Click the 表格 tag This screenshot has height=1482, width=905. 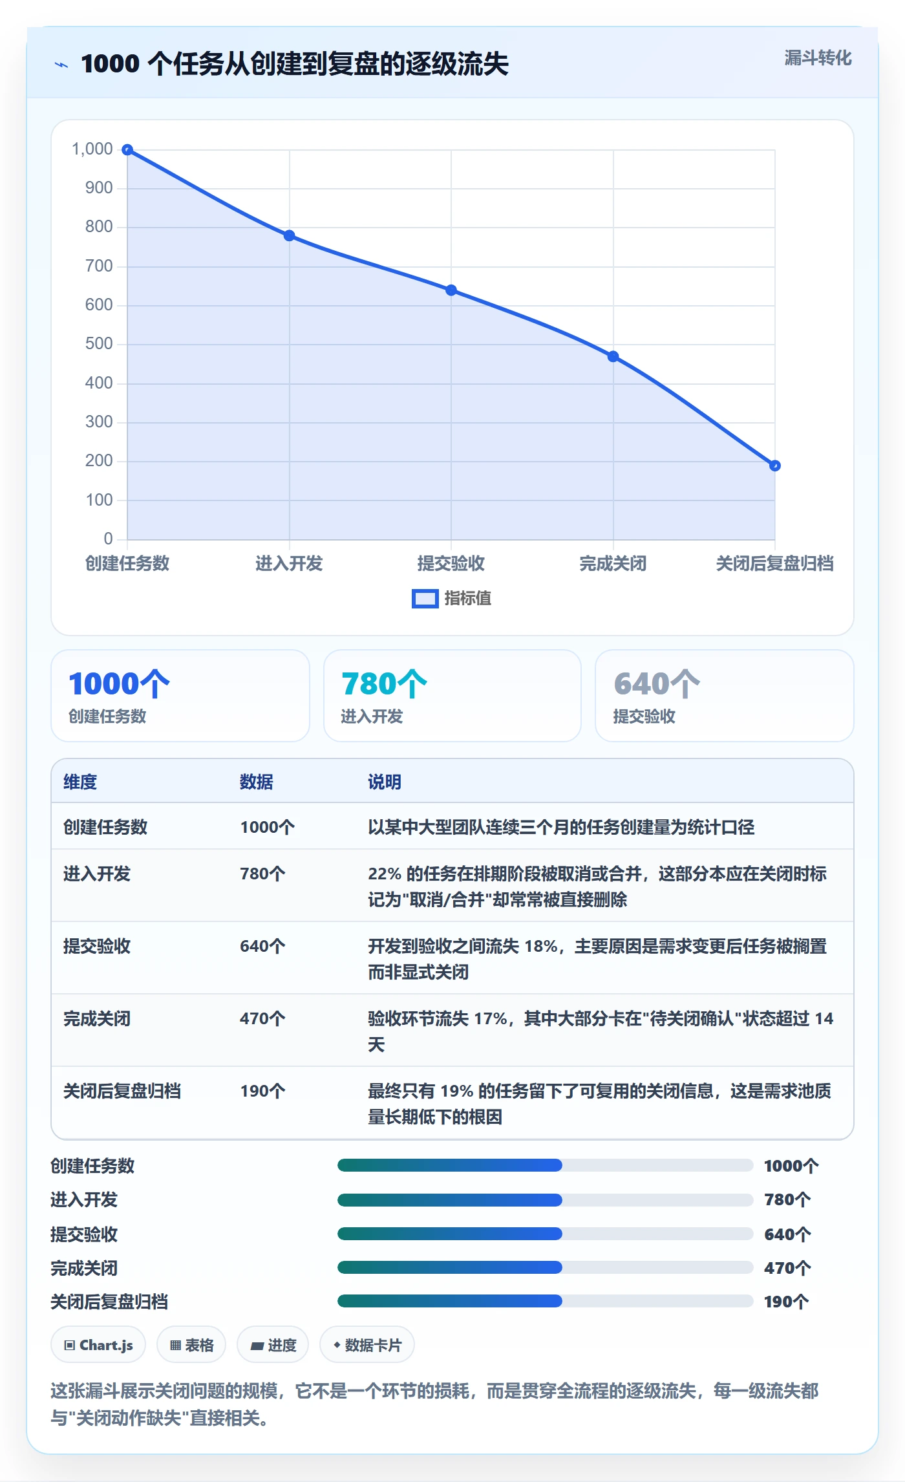click(191, 1345)
